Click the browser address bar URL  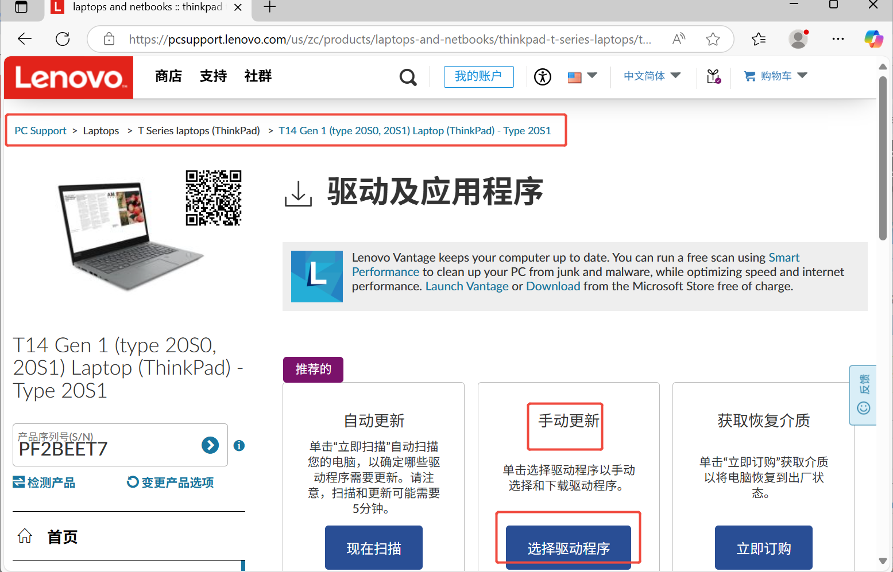390,39
